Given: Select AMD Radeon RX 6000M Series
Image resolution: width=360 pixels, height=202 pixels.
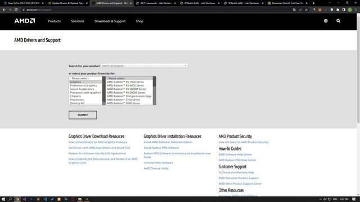Looking at the screenshot, I should coord(129,89).
